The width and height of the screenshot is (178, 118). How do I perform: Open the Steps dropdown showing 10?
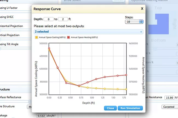tap(134, 22)
